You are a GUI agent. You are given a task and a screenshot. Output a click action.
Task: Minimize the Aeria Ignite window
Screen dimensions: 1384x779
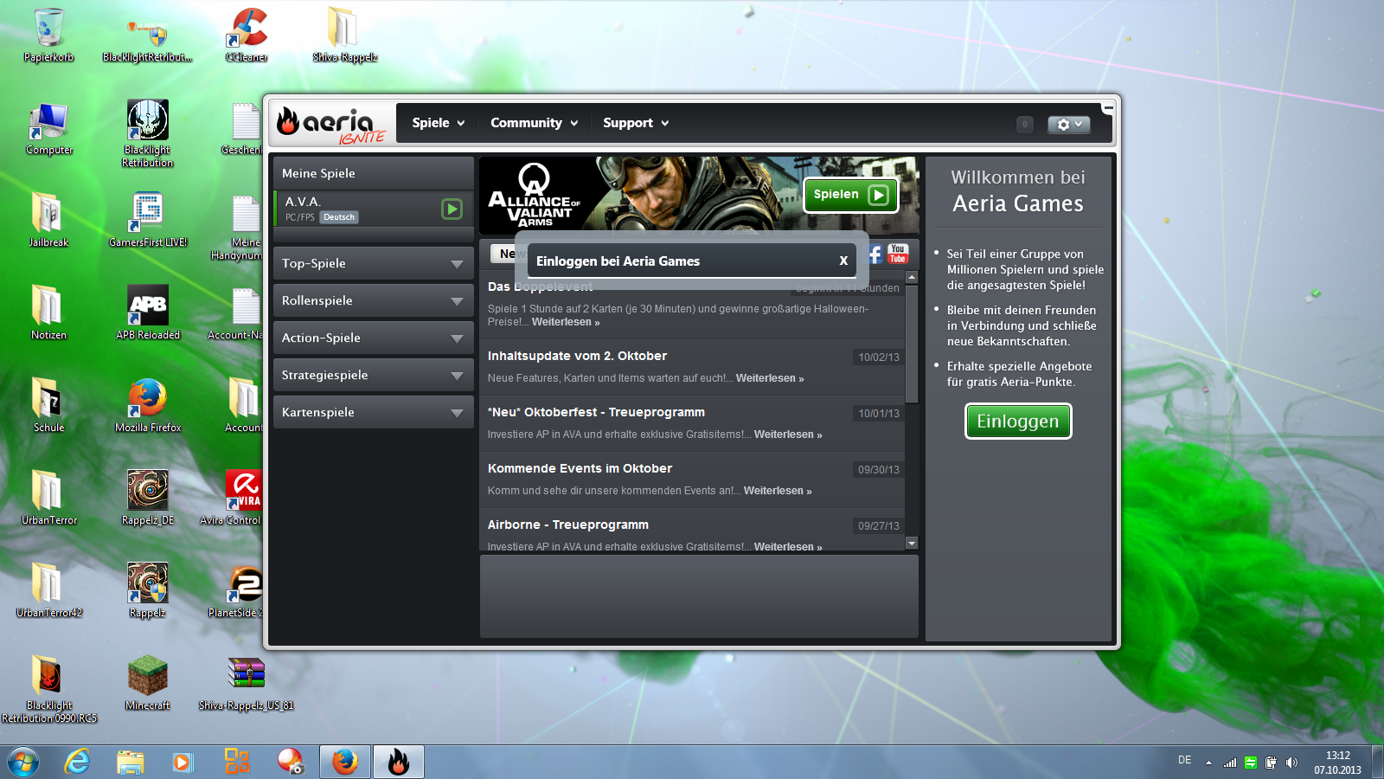(1108, 108)
